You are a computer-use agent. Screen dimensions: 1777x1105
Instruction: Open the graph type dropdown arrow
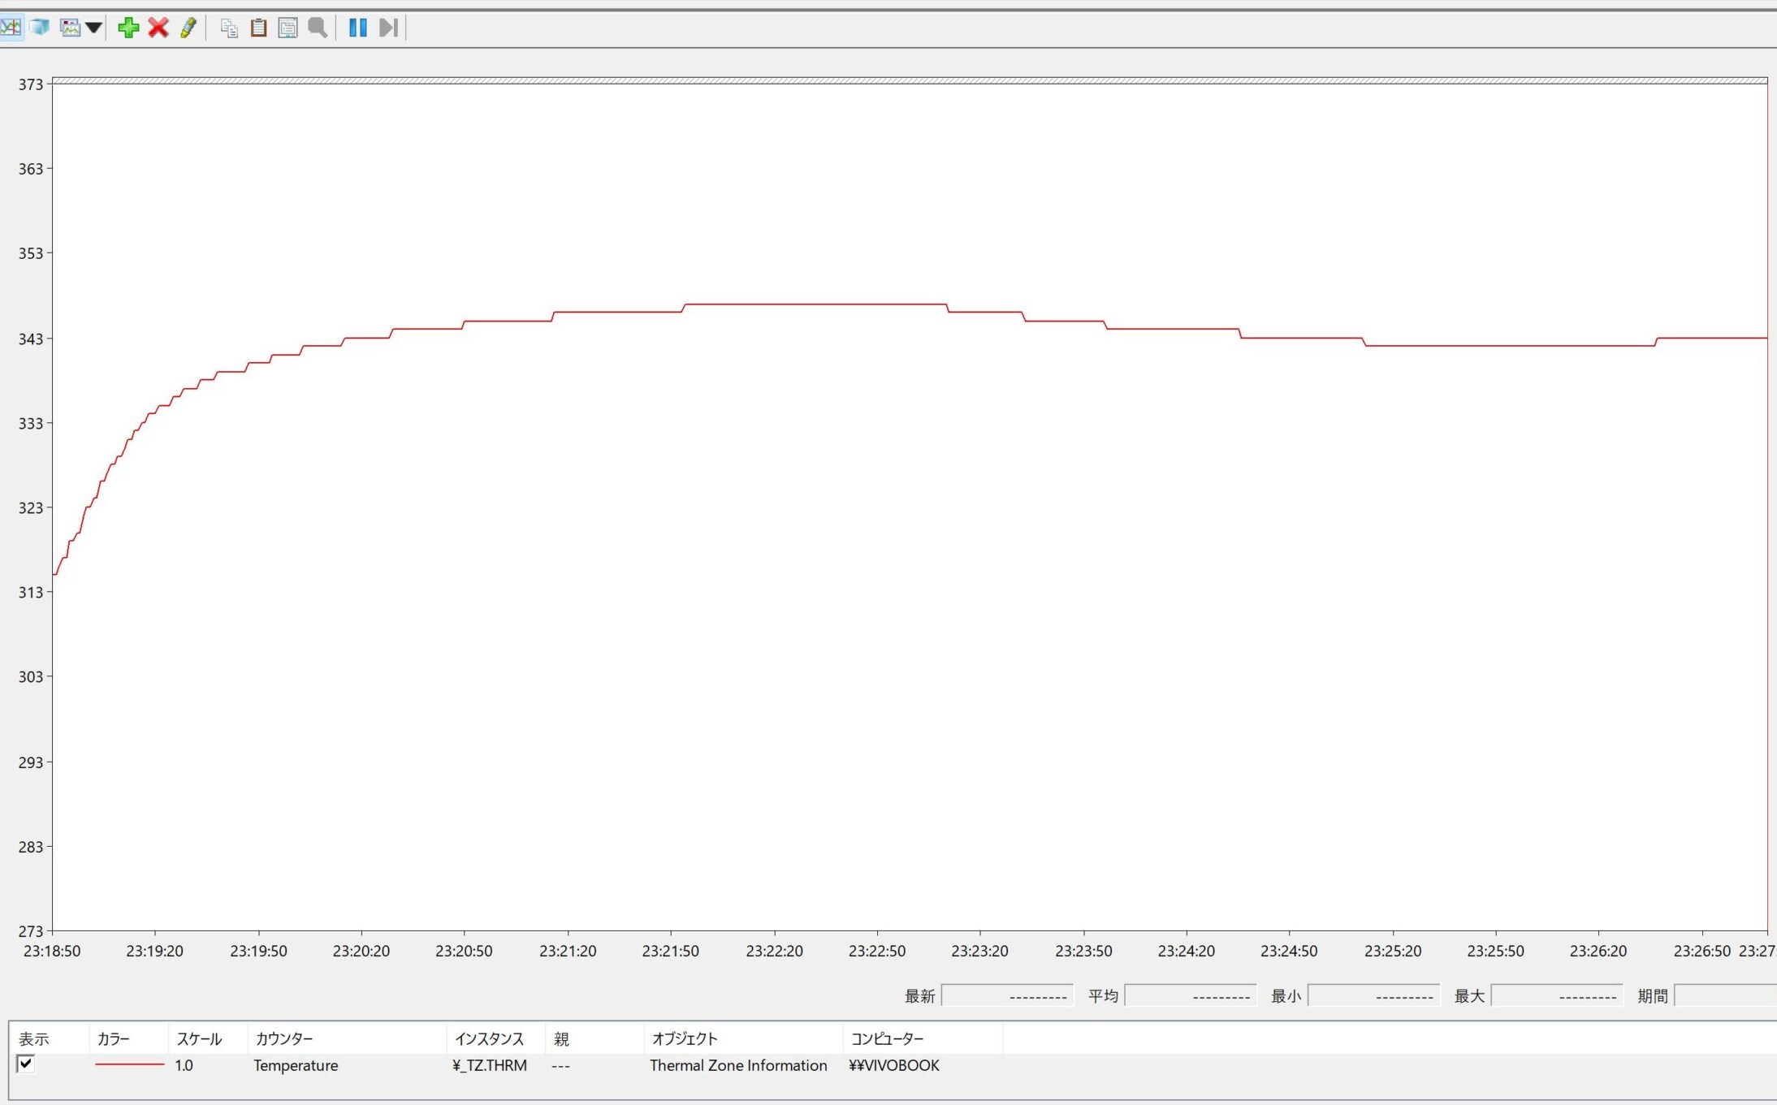click(93, 28)
